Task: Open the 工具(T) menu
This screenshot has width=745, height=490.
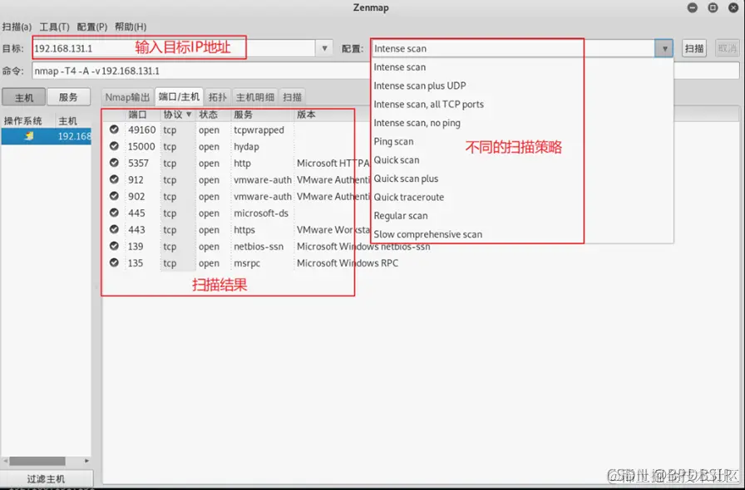Action: (54, 27)
